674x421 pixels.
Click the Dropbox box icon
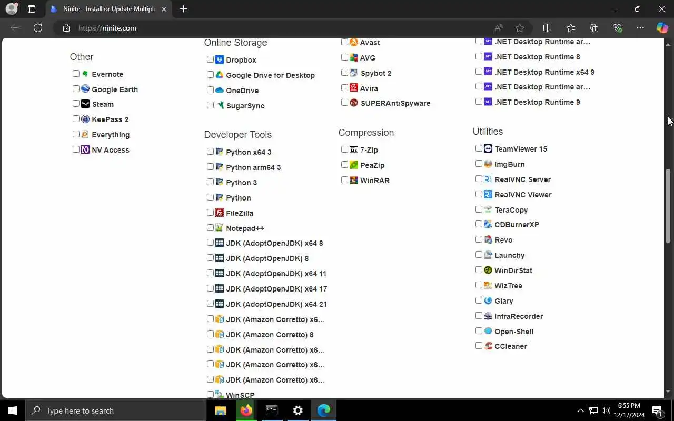[220, 60]
